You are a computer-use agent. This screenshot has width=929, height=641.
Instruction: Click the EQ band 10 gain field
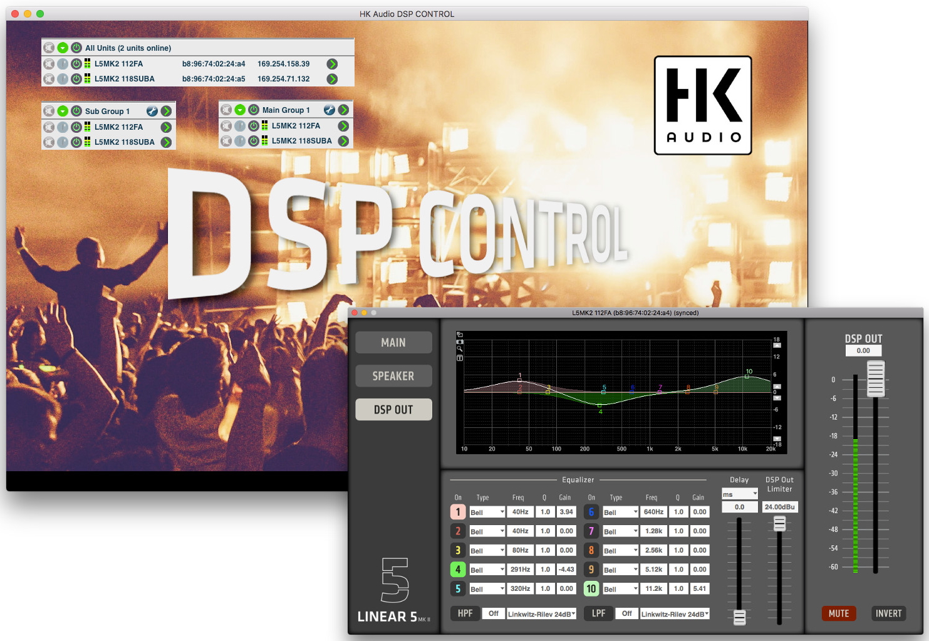[x=700, y=589]
